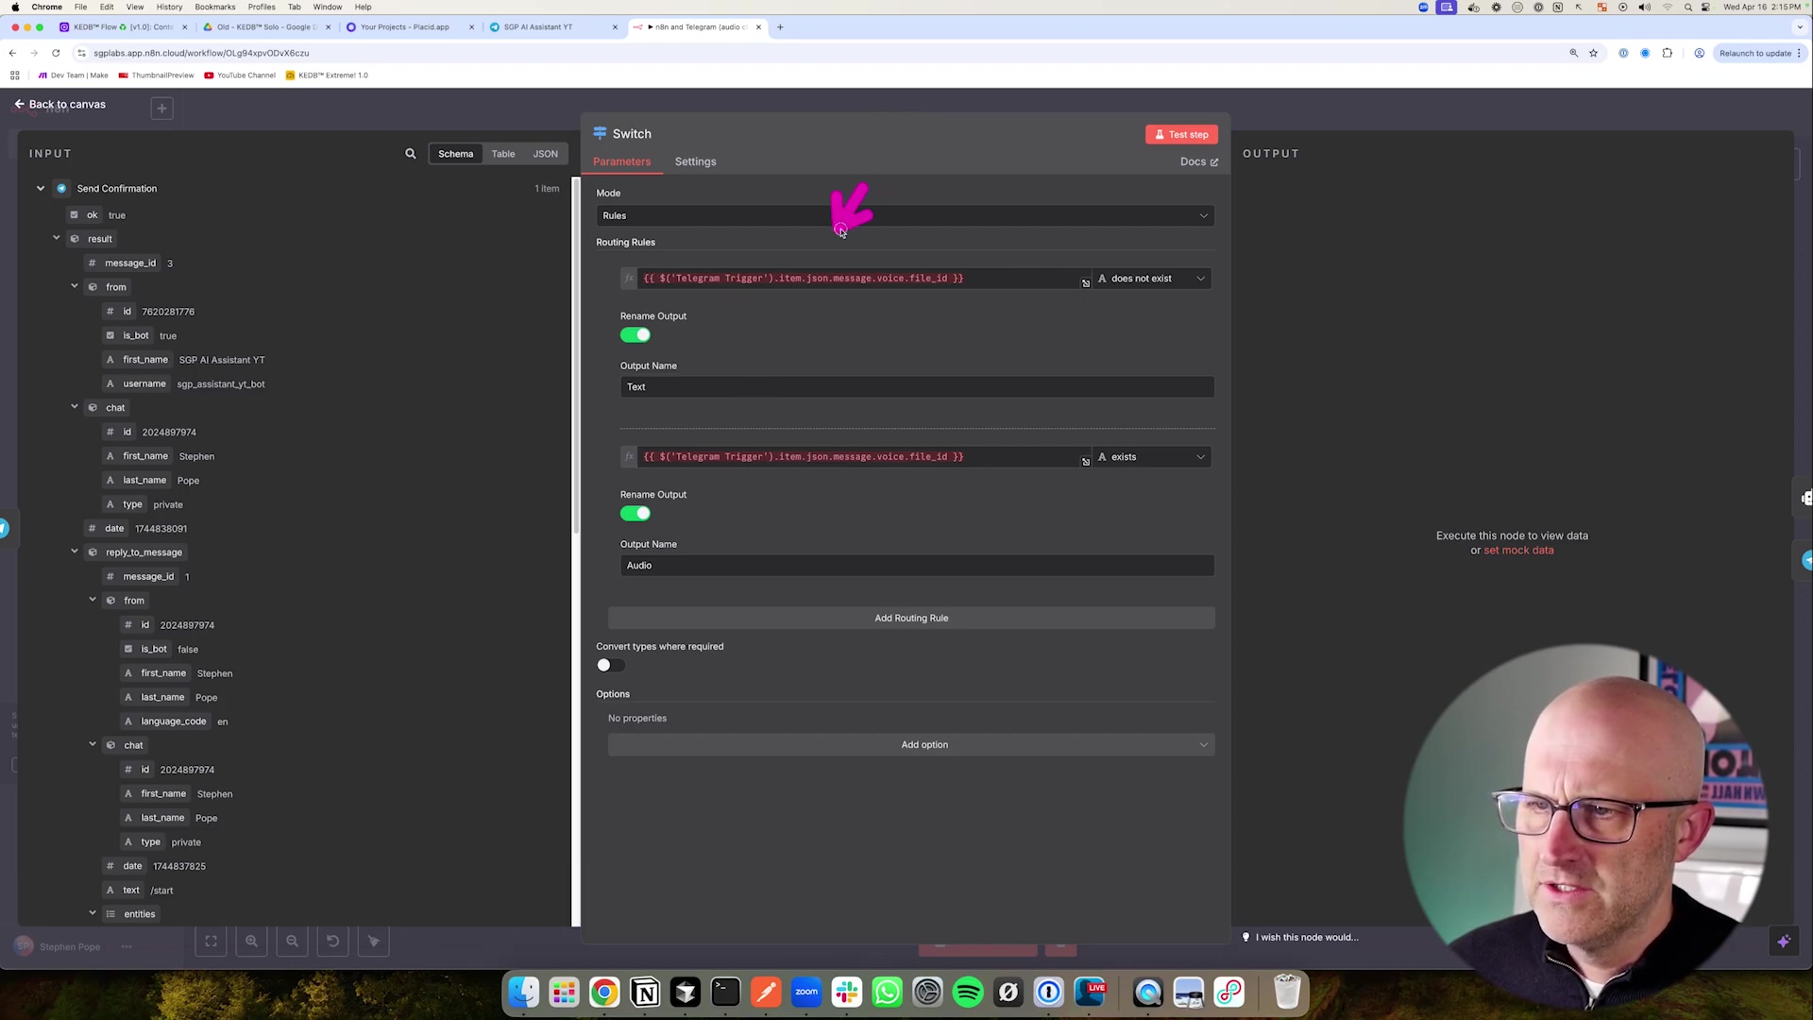The image size is (1813, 1020).
Task: Switch input view to JSON
Action: click(x=545, y=153)
